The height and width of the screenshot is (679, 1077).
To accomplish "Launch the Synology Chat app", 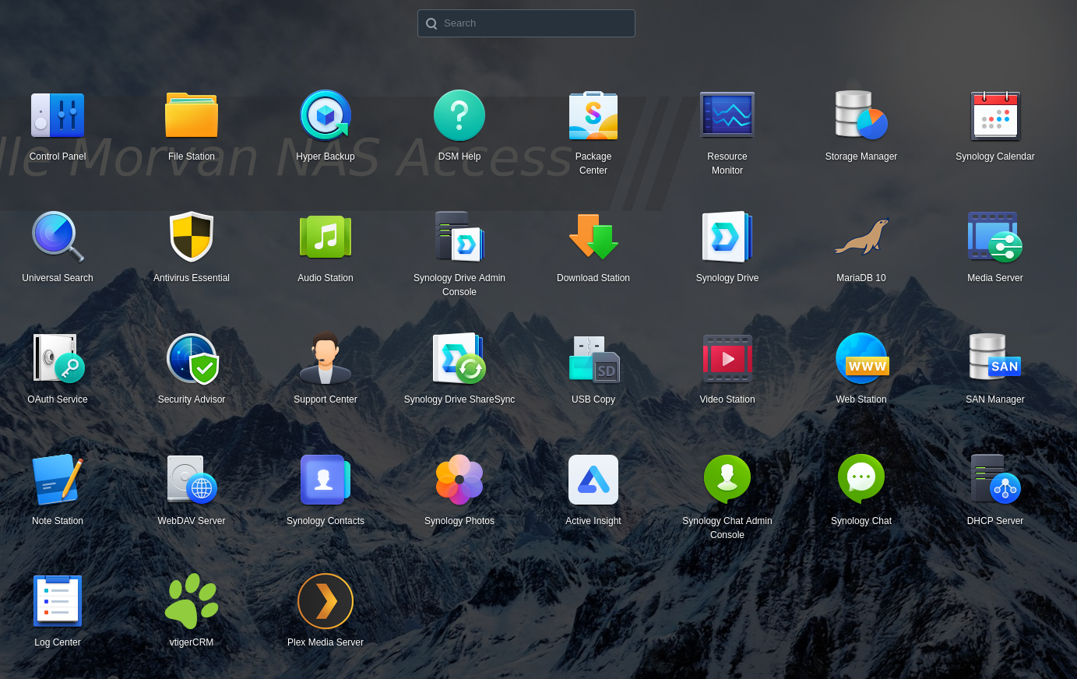I will click(x=861, y=480).
